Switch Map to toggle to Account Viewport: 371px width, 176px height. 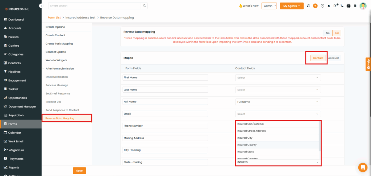coord(333,58)
